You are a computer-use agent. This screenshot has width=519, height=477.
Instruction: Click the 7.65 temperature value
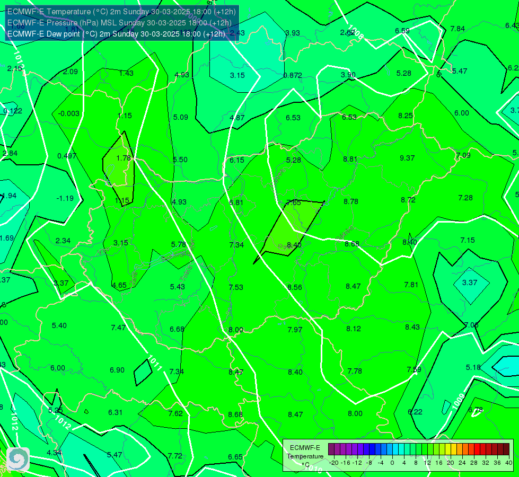[294, 202]
